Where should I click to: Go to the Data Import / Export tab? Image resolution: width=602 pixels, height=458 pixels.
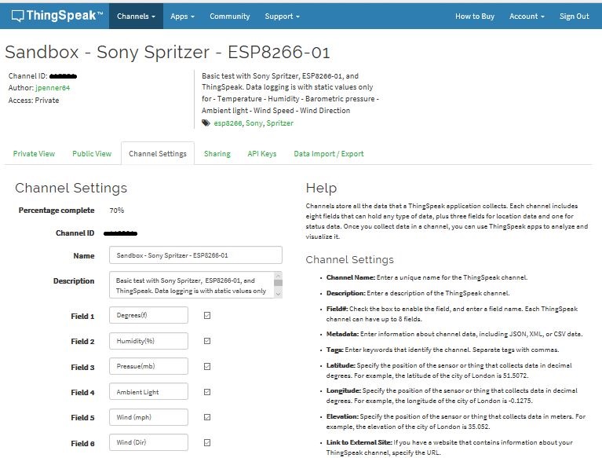click(x=329, y=154)
